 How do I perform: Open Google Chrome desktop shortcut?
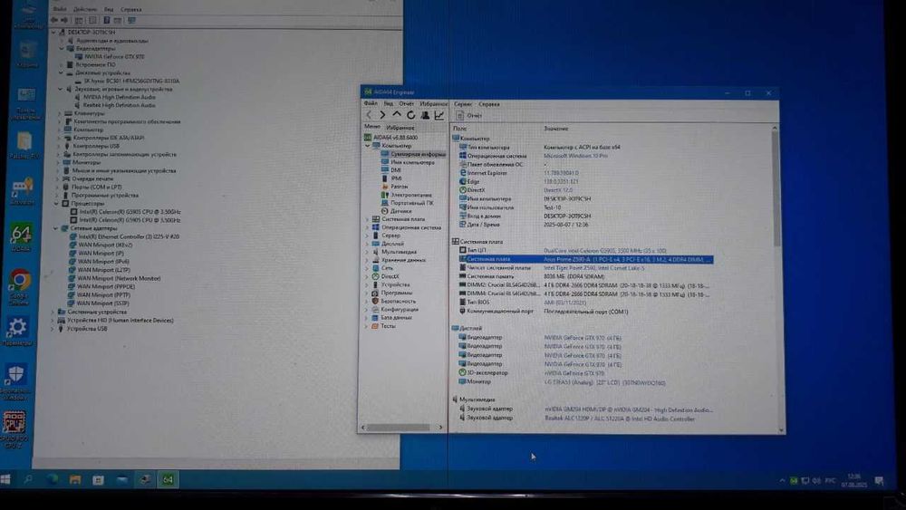click(x=20, y=288)
